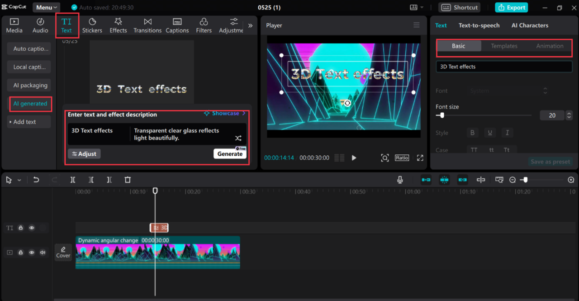The image size is (579, 301).
Task: Open the Filters panel
Action: click(204, 25)
